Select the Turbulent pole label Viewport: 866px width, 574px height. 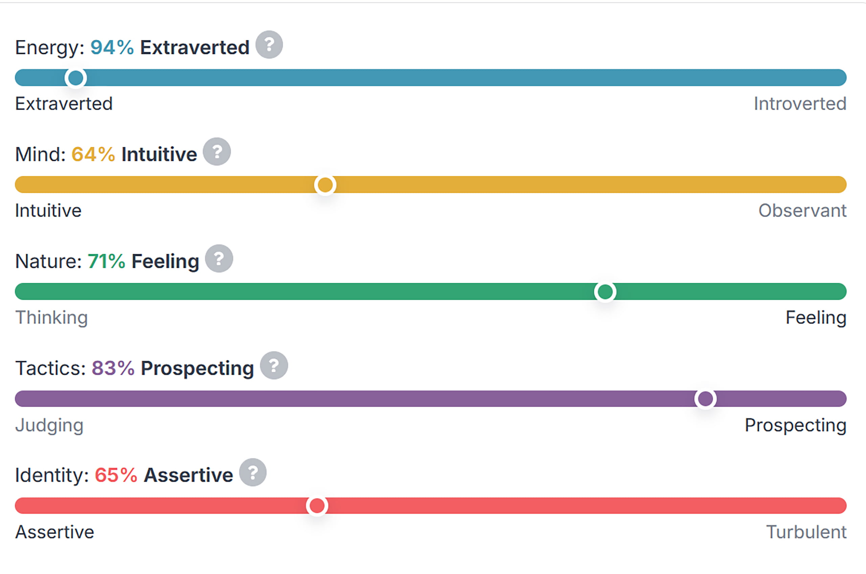coord(807,532)
